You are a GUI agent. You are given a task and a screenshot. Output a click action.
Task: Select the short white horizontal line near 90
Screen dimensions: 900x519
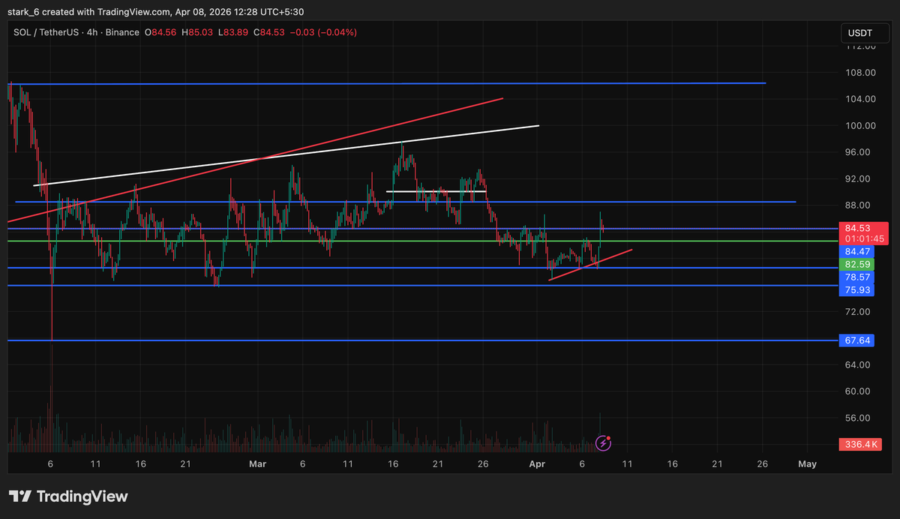436,192
